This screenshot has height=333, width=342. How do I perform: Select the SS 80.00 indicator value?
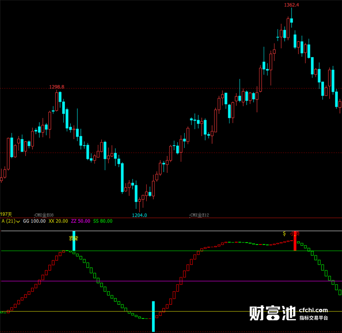(x=103, y=221)
